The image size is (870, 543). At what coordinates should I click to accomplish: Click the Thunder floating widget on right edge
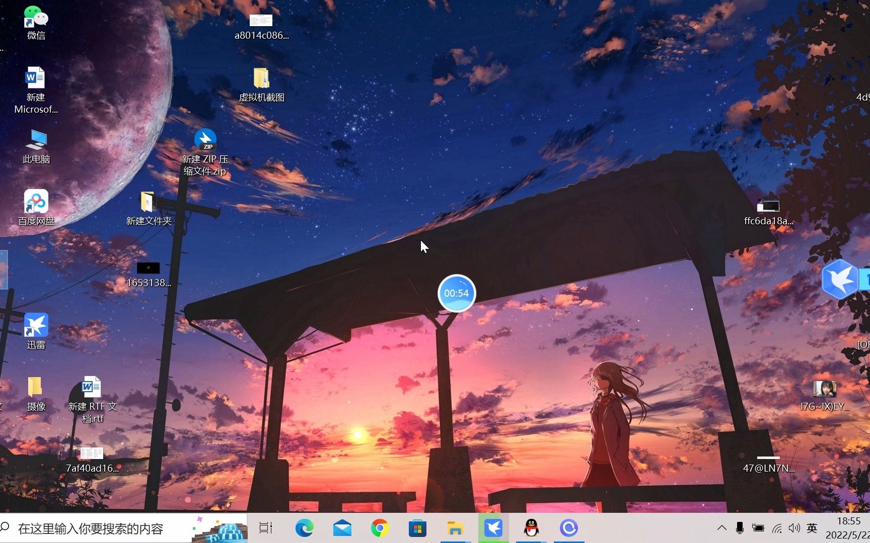pyautogui.click(x=840, y=280)
